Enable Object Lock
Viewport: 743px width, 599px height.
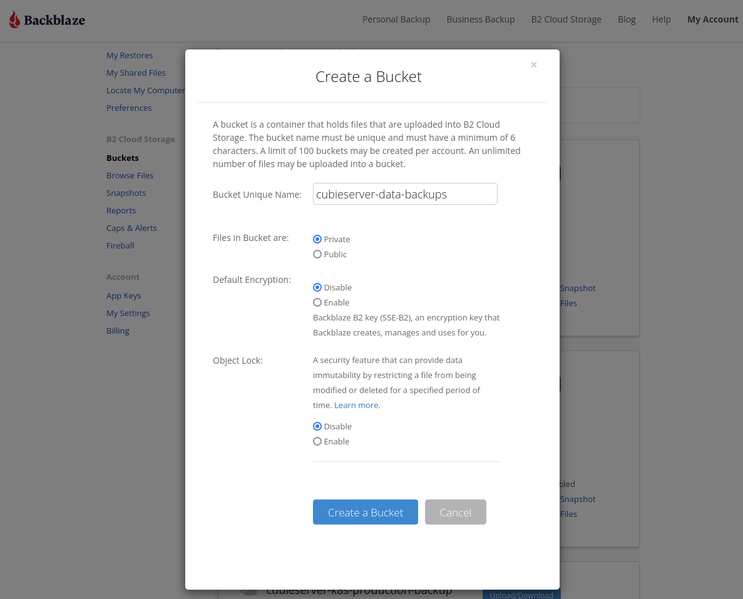click(317, 441)
